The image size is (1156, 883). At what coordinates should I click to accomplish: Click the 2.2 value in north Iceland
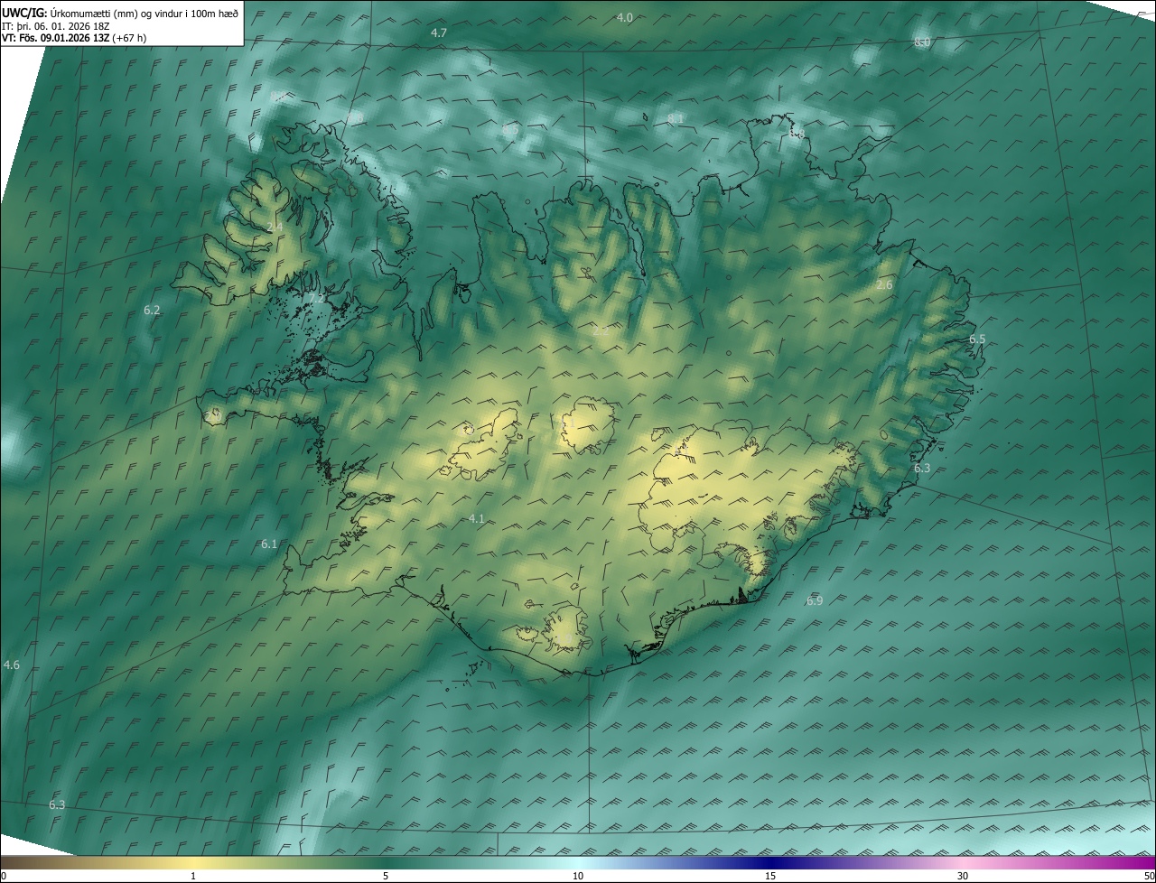click(x=601, y=331)
